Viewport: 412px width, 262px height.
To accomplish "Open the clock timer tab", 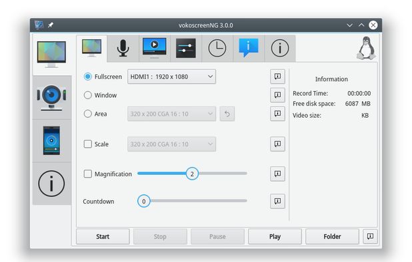I will click(217, 48).
